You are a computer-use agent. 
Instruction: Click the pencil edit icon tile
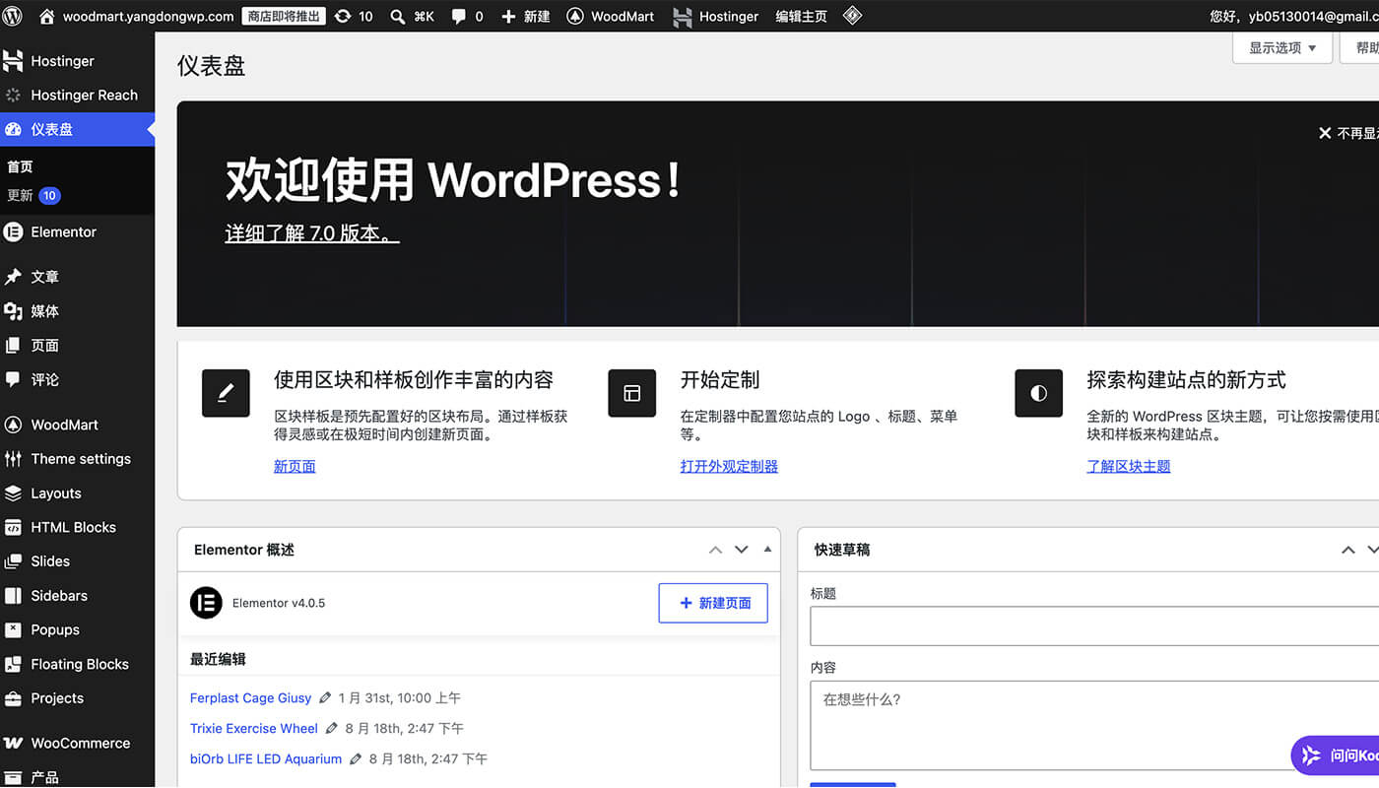(226, 393)
